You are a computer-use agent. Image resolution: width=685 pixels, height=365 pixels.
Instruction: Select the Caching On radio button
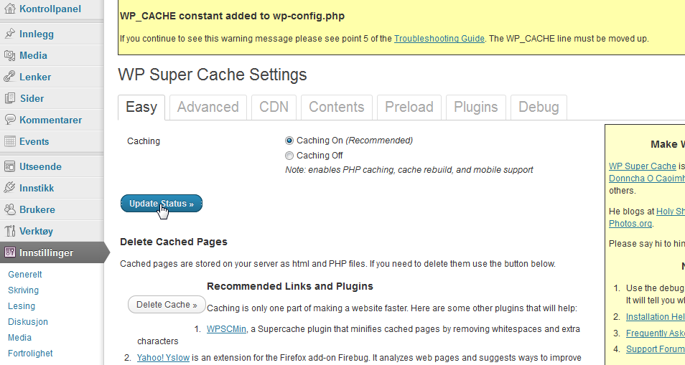coord(289,141)
